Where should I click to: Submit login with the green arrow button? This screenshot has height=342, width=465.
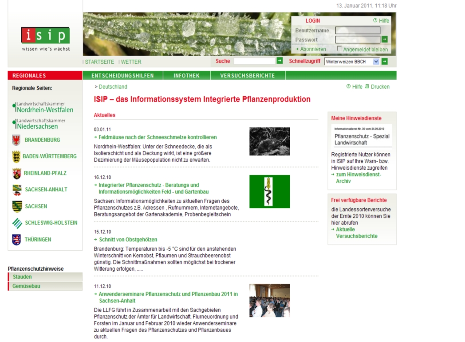pos(384,39)
